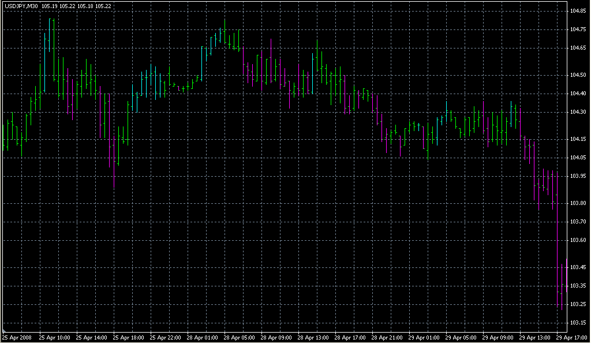The image size is (591, 343).
Task: Click the 104.50 price scale label
Action: (x=578, y=75)
